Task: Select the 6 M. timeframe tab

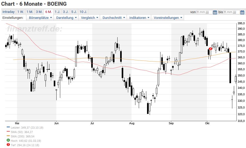Action: [x=49, y=12]
